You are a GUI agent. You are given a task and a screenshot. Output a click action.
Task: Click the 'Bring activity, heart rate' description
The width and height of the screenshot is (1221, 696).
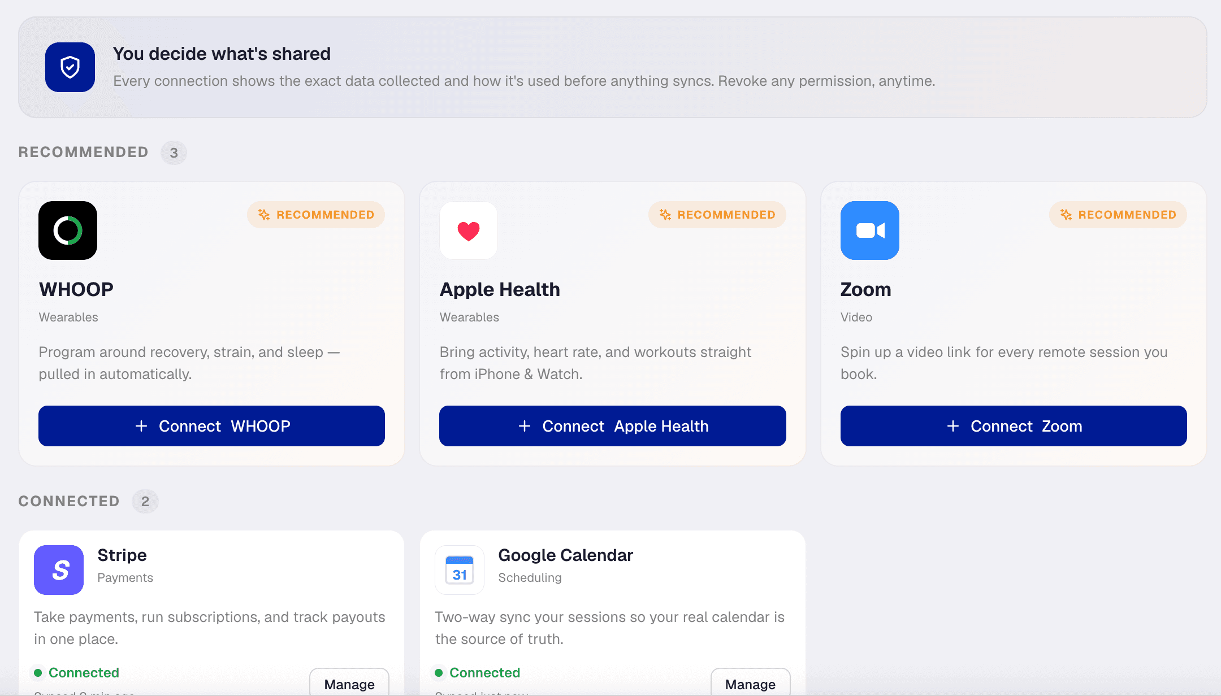[595, 363]
